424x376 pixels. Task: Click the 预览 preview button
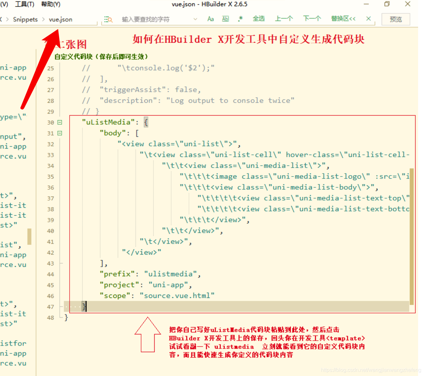tap(396, 19)
